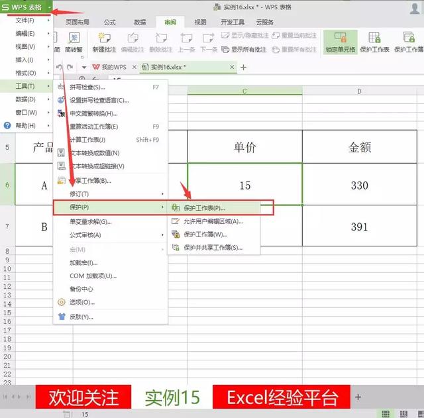Open the 视图 ribbon tab

pos(200,22)
